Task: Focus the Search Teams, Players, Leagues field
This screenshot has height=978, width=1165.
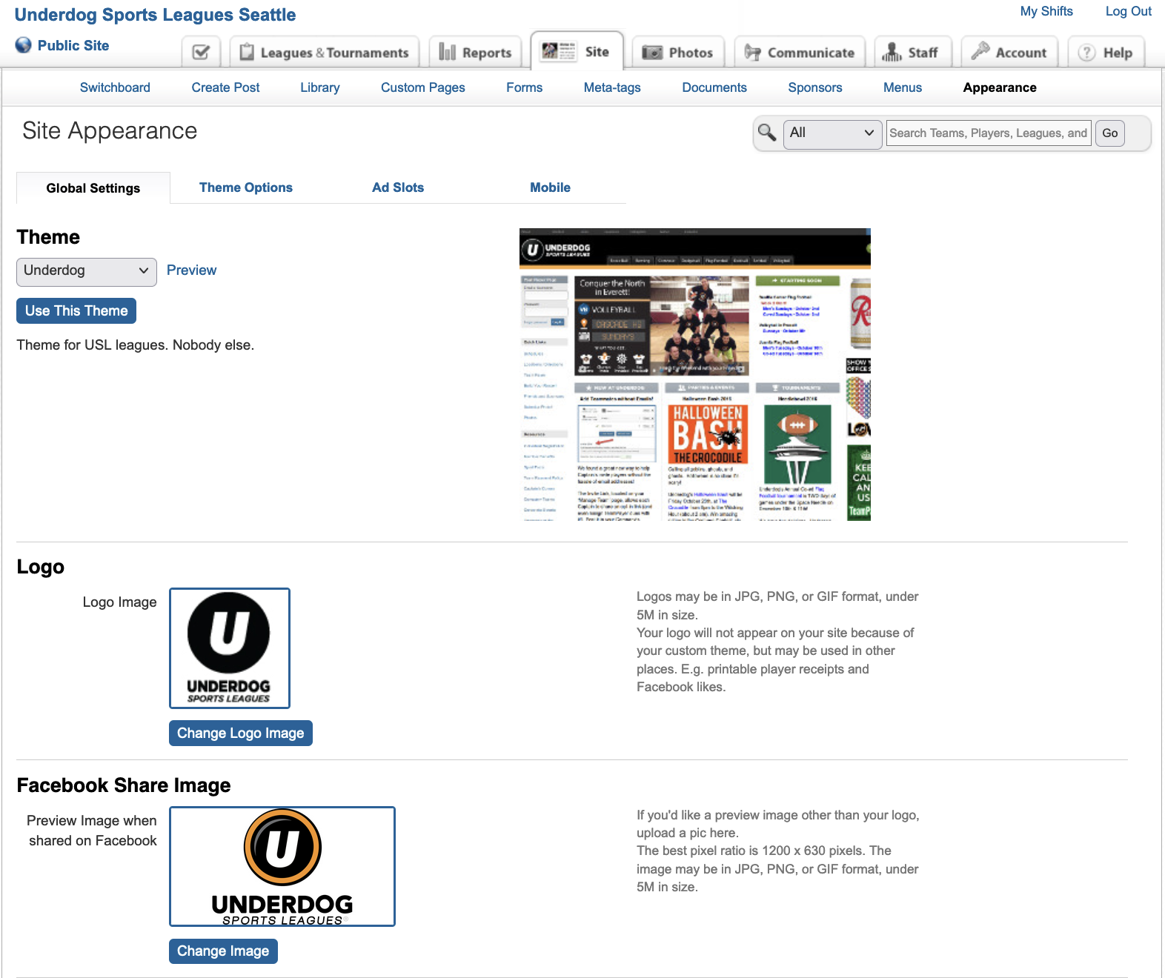Action: (989, 133)
